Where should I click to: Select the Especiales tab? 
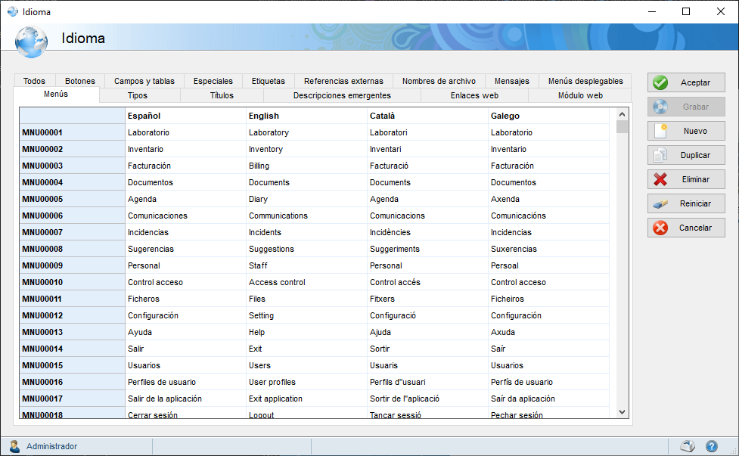tap(213, 81)
